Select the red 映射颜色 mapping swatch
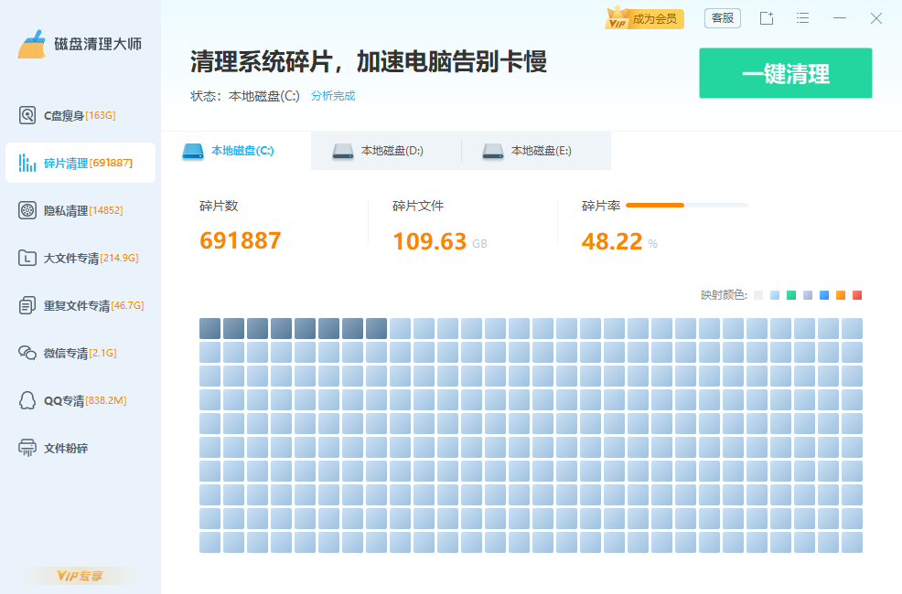Screen dimensions: 902x594 click(857, 294)
